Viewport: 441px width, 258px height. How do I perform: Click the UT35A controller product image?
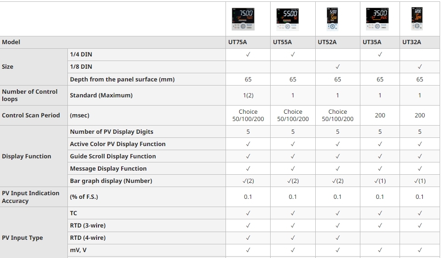[x=377, y=19]
